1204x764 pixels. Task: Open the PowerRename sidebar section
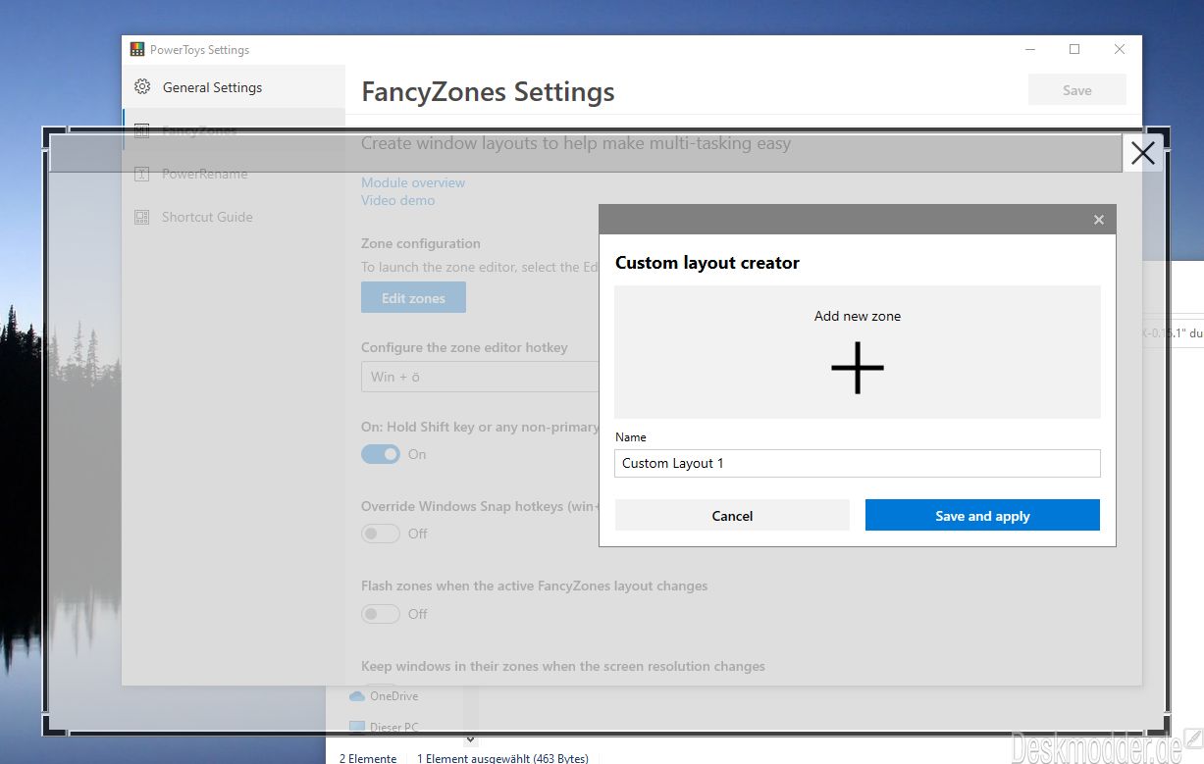click(234, 174)
